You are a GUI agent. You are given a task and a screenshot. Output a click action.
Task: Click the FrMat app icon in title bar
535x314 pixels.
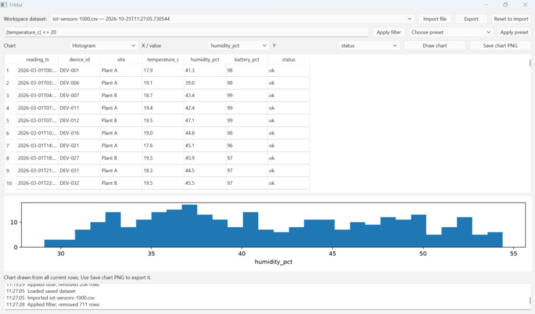click(4, 5)
